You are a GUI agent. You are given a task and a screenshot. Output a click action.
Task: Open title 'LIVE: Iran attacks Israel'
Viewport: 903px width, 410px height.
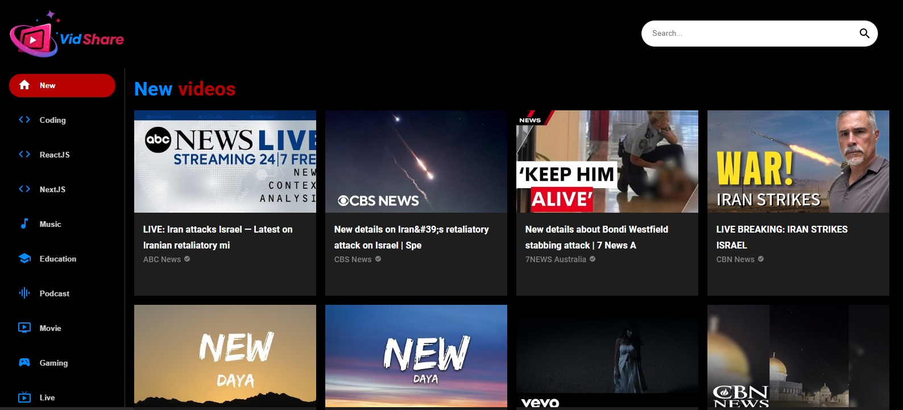[x=218, y=237]
